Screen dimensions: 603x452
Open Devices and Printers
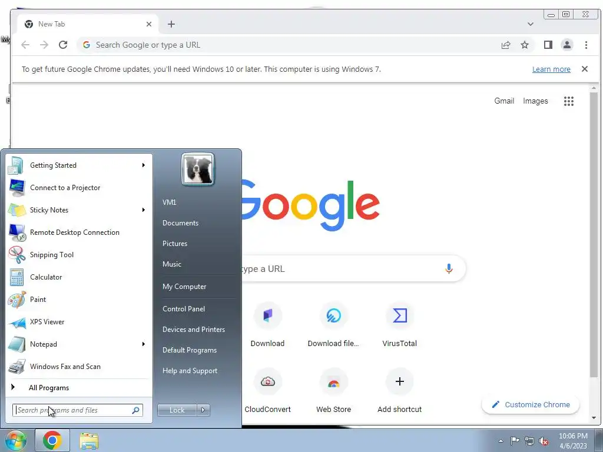pyautogui.click(x=193, y=330)
